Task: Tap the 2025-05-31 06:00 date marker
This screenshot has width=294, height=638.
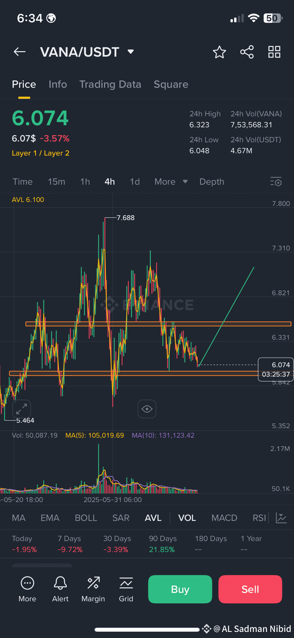Action: [113, 500]
